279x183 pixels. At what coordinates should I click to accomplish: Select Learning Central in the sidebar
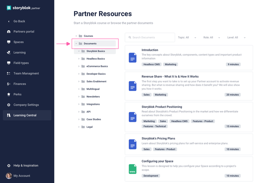click(x=27, y=115)
